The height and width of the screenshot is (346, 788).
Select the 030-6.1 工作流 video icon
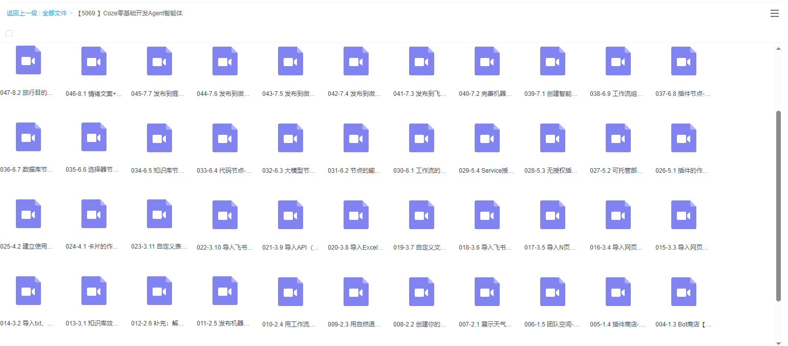(421, 137)
